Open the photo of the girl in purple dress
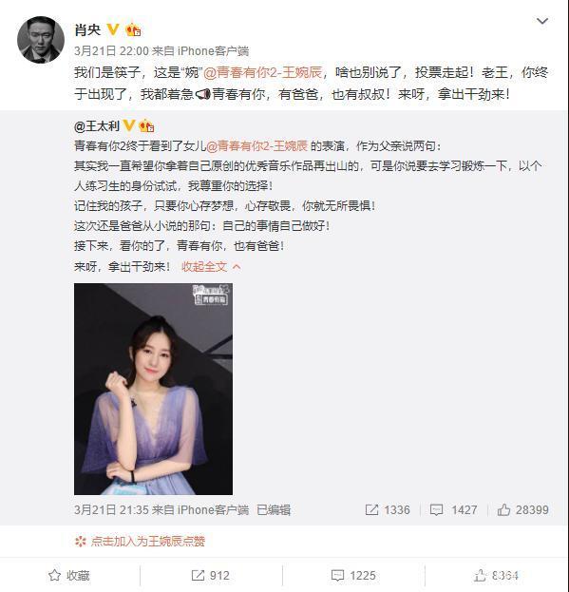This screenshot has height=592, width=569. coord(153,389)
